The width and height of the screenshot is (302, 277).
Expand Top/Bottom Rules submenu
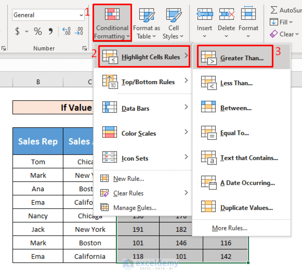click(143, 81)
